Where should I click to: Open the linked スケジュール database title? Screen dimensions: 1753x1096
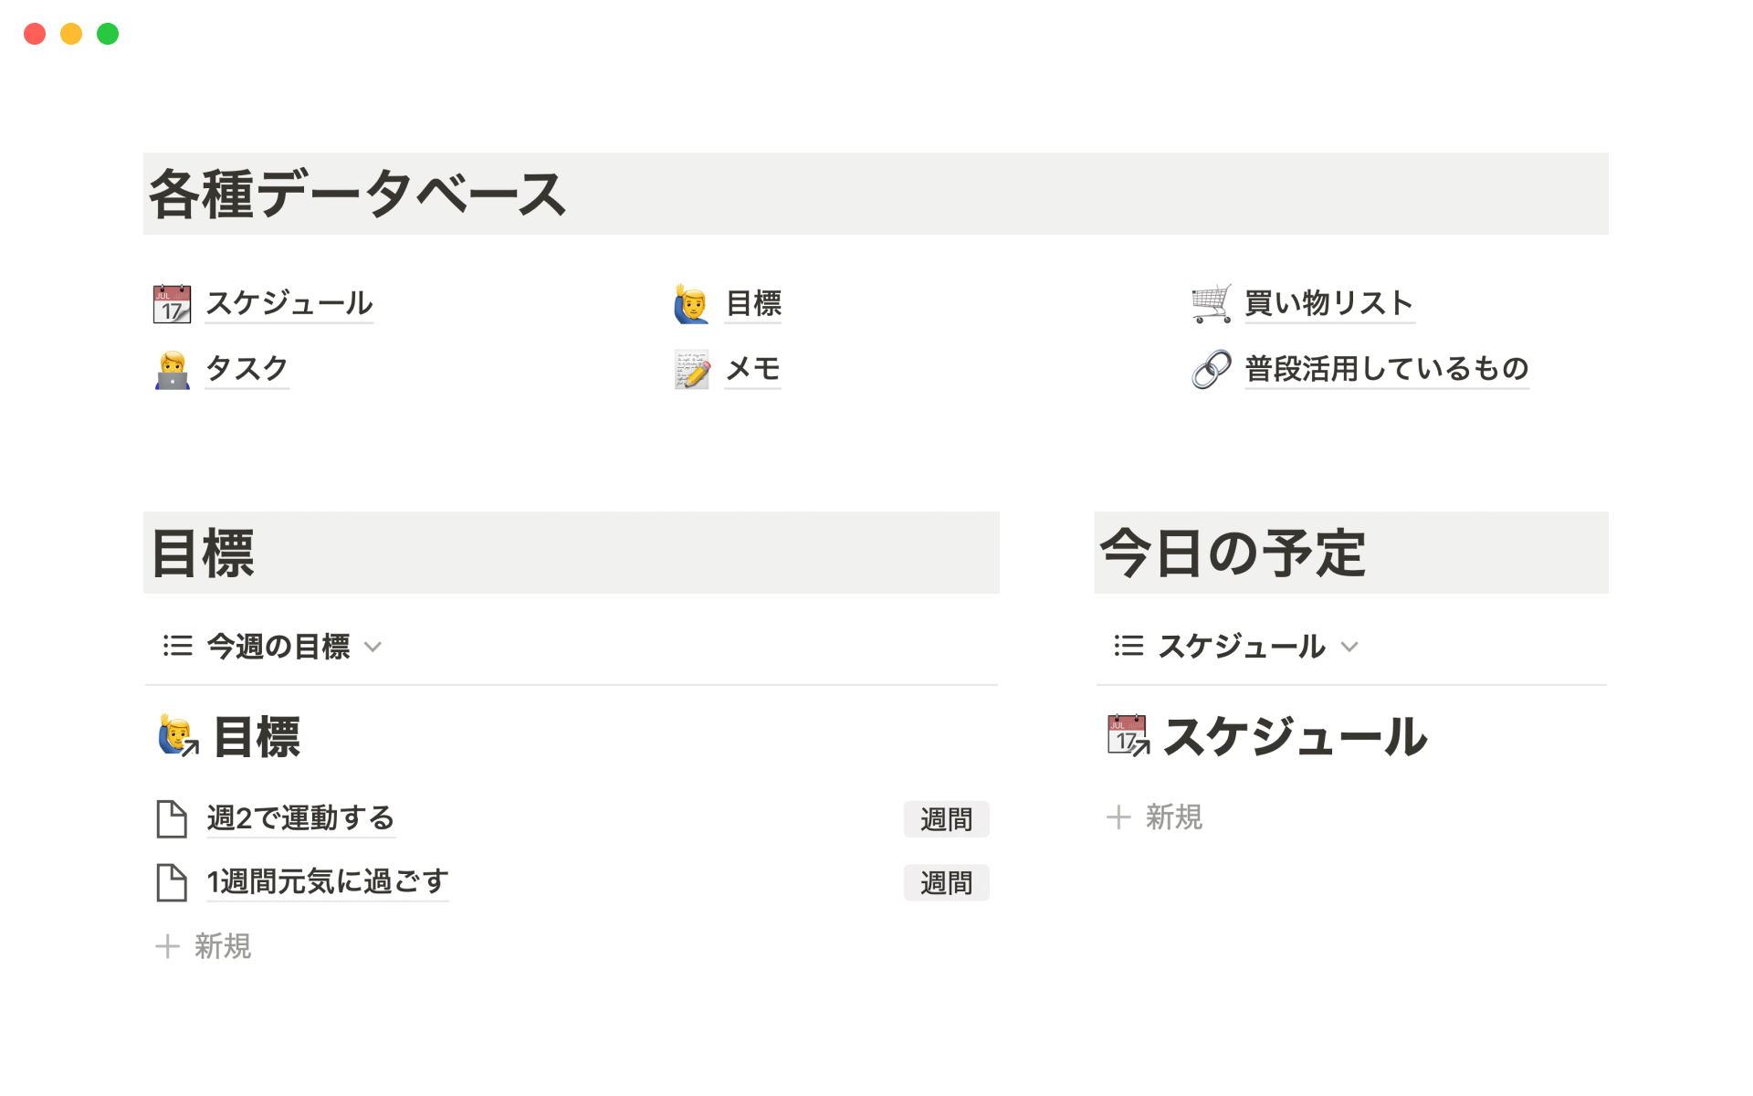[1294, 737]
